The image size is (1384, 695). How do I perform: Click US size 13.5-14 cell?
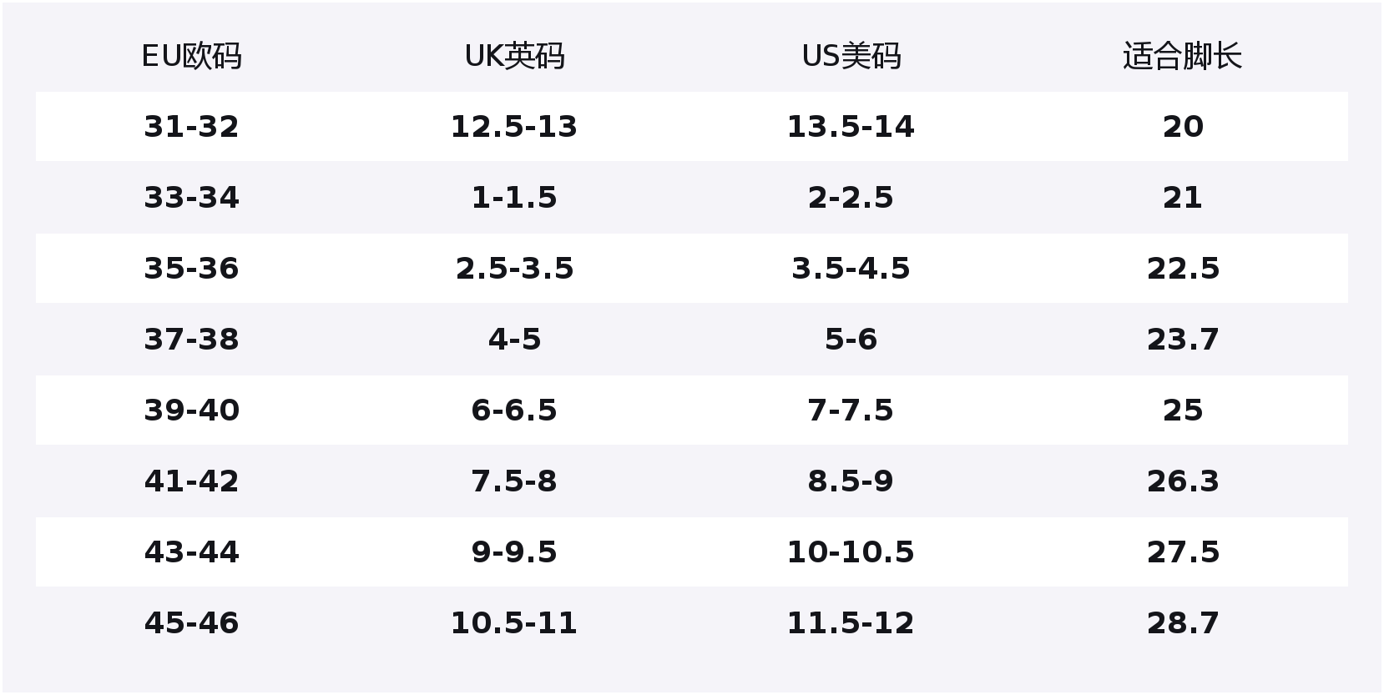coord(851,127)
